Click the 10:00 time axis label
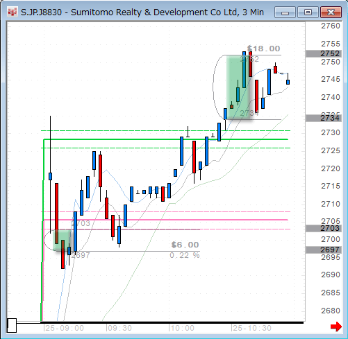This screenshot has height=339, width=348. [x=182, y=328]
